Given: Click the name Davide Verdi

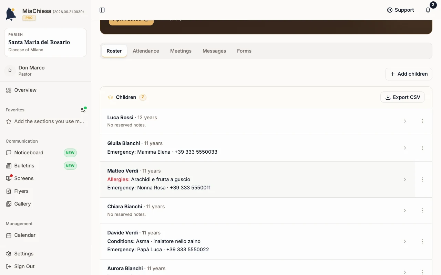Looking at the screenshot, I should (x=123, y=233).
